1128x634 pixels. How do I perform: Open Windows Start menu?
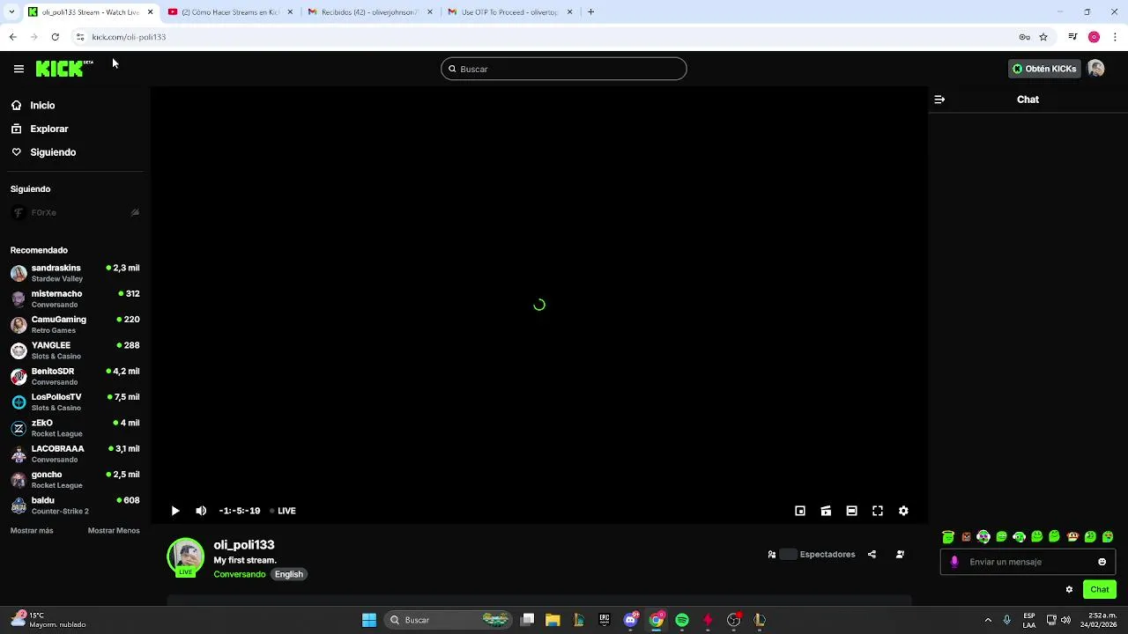tap(369, 620)
